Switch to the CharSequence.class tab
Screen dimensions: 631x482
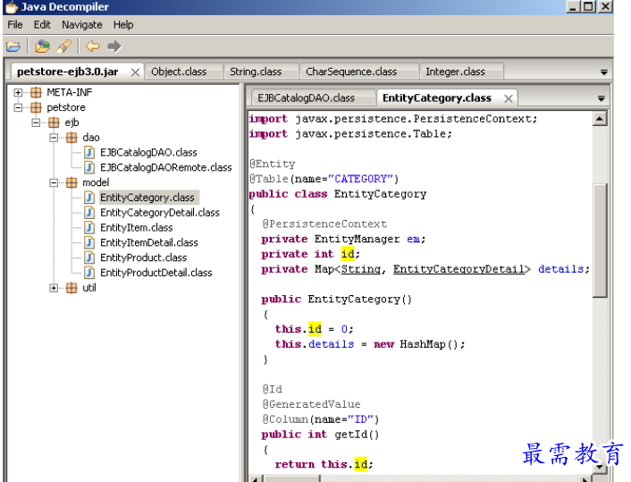359,72
